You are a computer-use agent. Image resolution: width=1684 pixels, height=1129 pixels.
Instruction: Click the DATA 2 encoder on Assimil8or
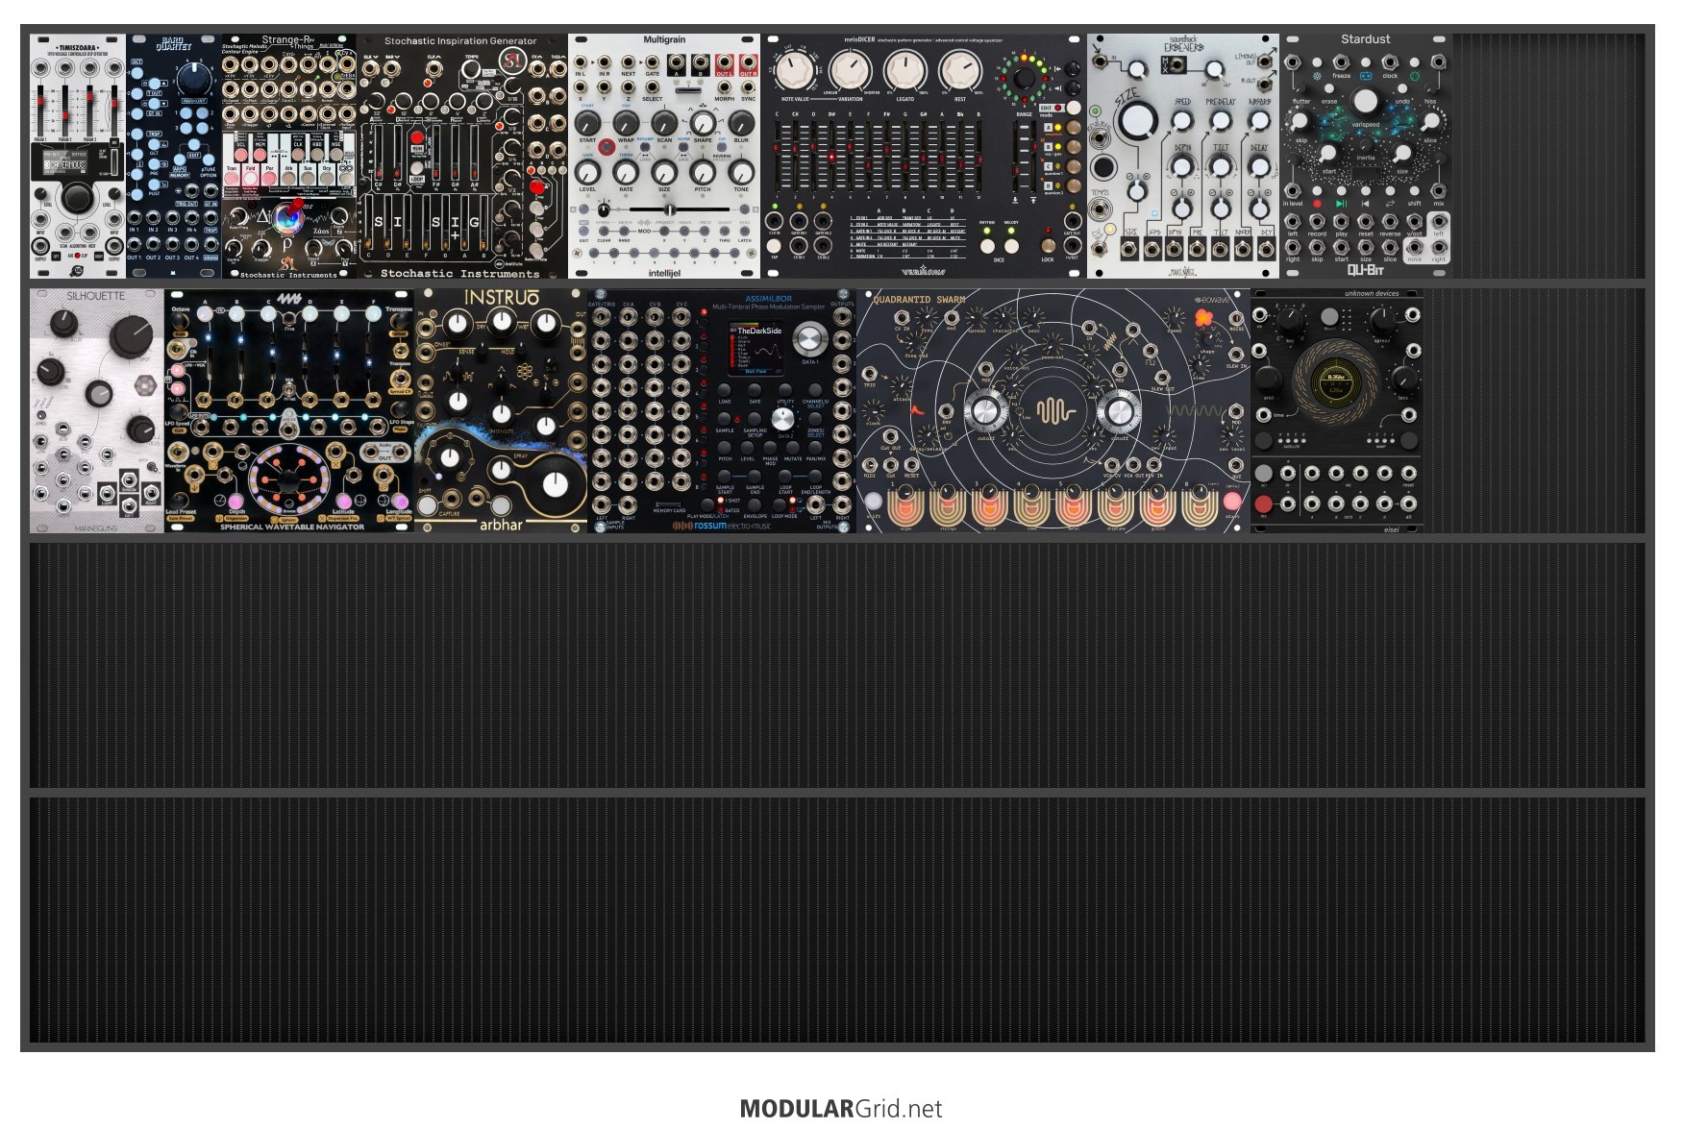tap(784, 418)
